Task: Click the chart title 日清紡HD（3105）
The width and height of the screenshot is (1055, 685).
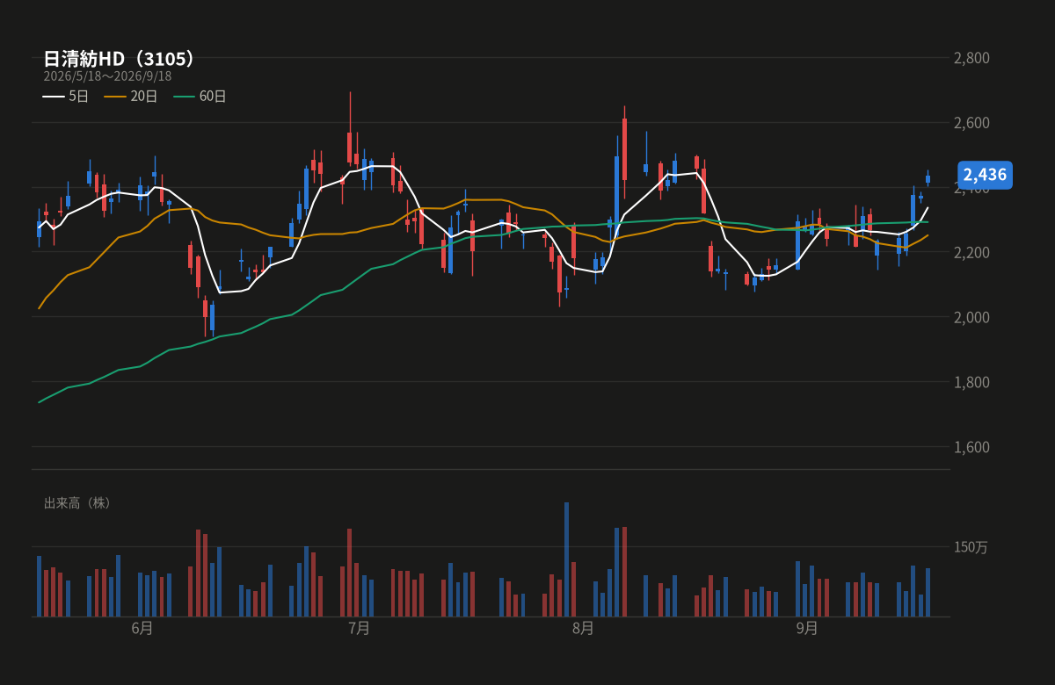Action: tap(120, 59)
